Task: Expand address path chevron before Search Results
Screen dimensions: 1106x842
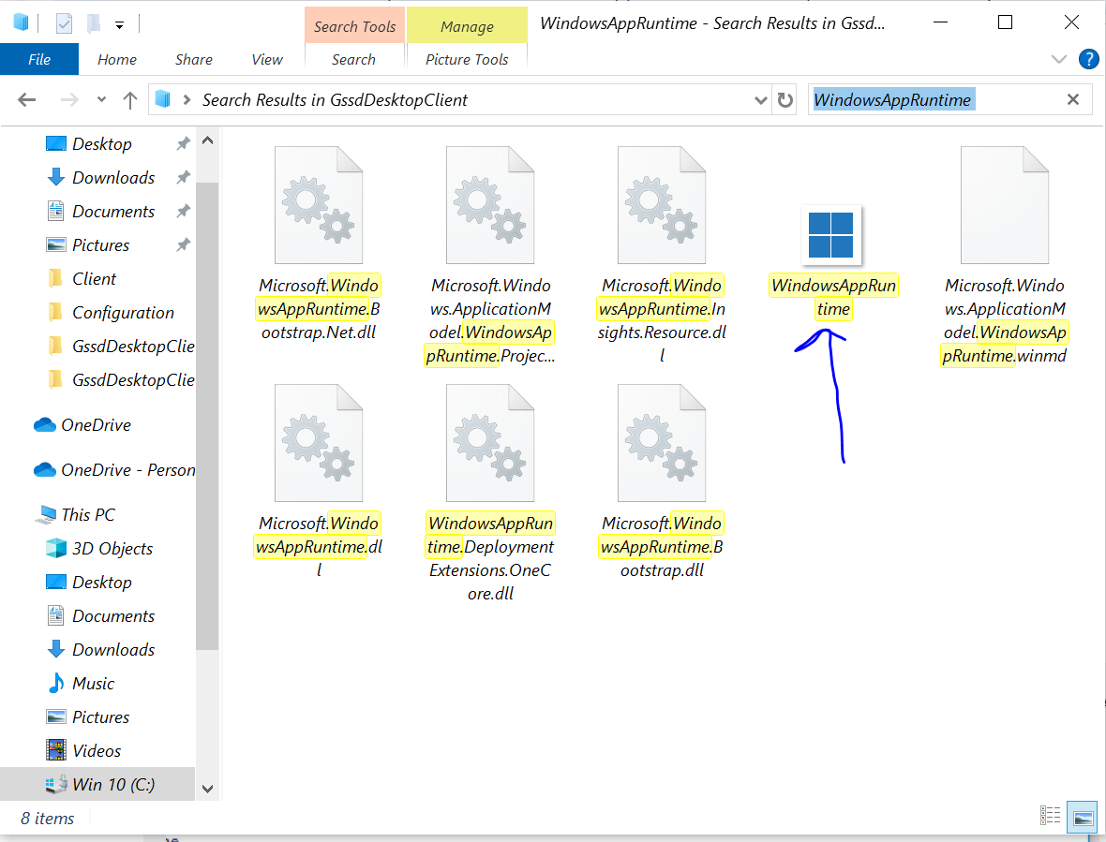Action: (187, 100)
